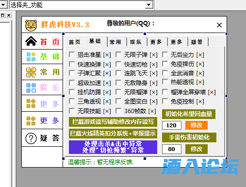The width and height of the screenshot is (246, 187).
Task: Click the 胖虎科技V3.3 title text
Action: click(x=65, y=25)
